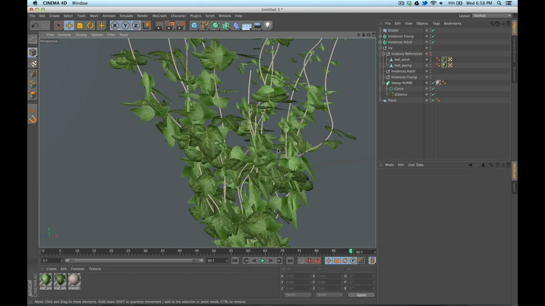545x306 pixels.
Task: Click the timeline playhead marker at 90
Action: tap(351, 252)
